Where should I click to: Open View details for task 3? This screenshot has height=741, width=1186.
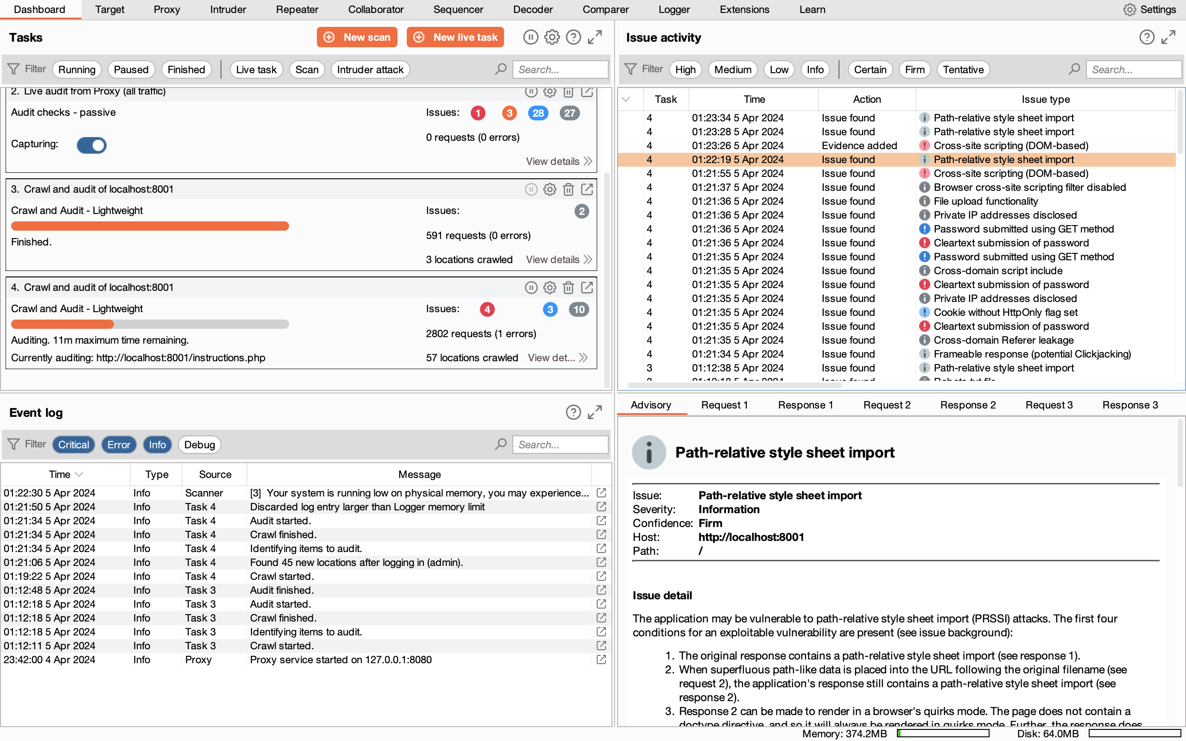tap(553, 259)
